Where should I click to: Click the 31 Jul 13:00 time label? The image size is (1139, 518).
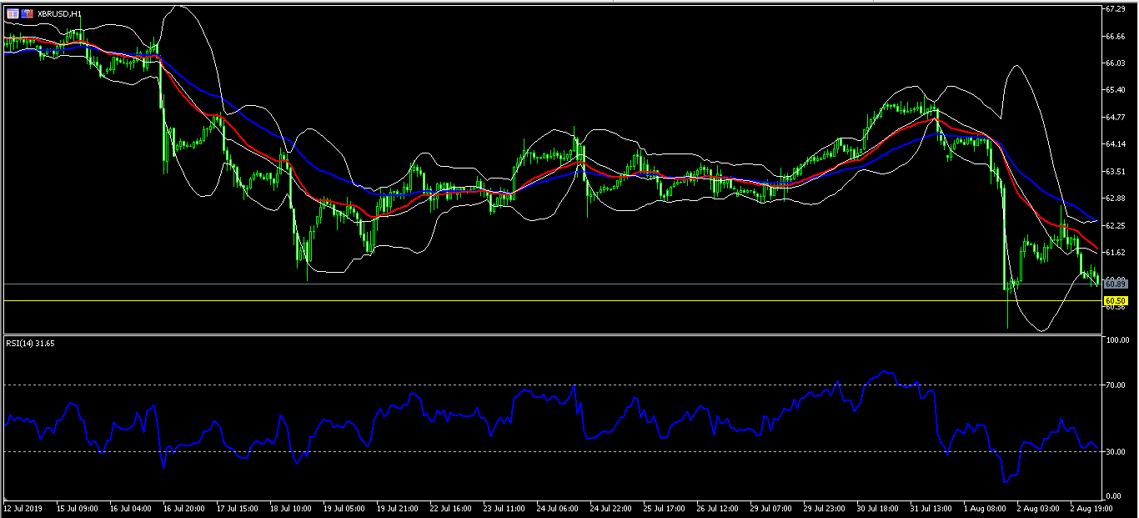pos(931,507)
